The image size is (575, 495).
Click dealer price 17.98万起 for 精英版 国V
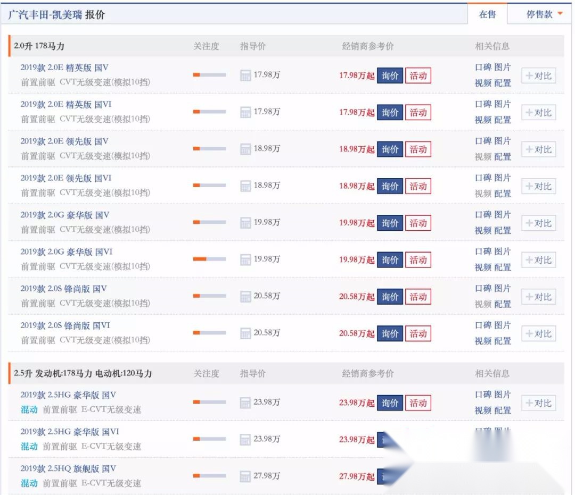(x=356, y=76)
